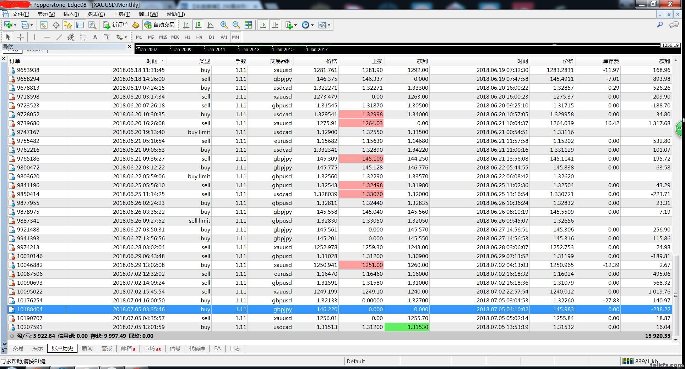Click the 新订单 new order button

(x=116, y=25)
